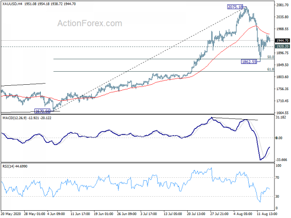The image size is (291, 218).
Task: Click the 27 Jul 21:00 date label
Action: (220, 214)
